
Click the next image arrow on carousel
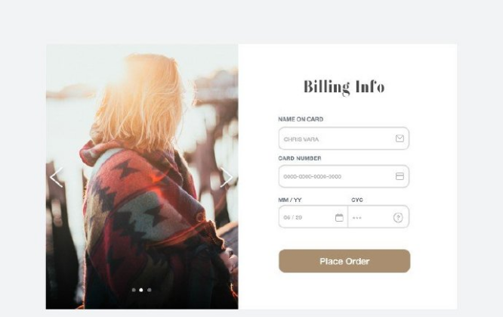click(227, 177)
